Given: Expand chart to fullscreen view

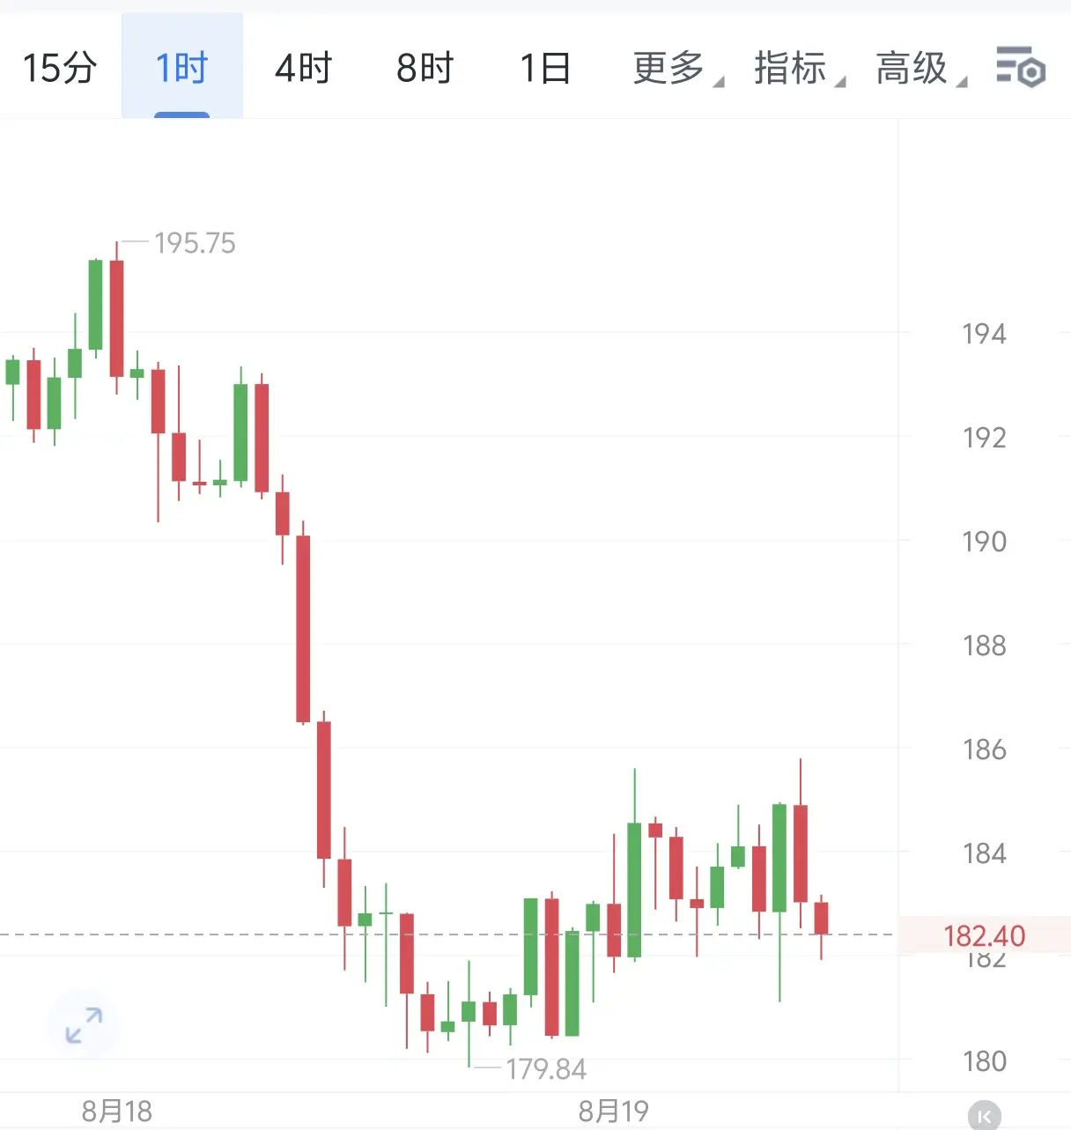Looking at the screenshot, I should point(84,1025).
